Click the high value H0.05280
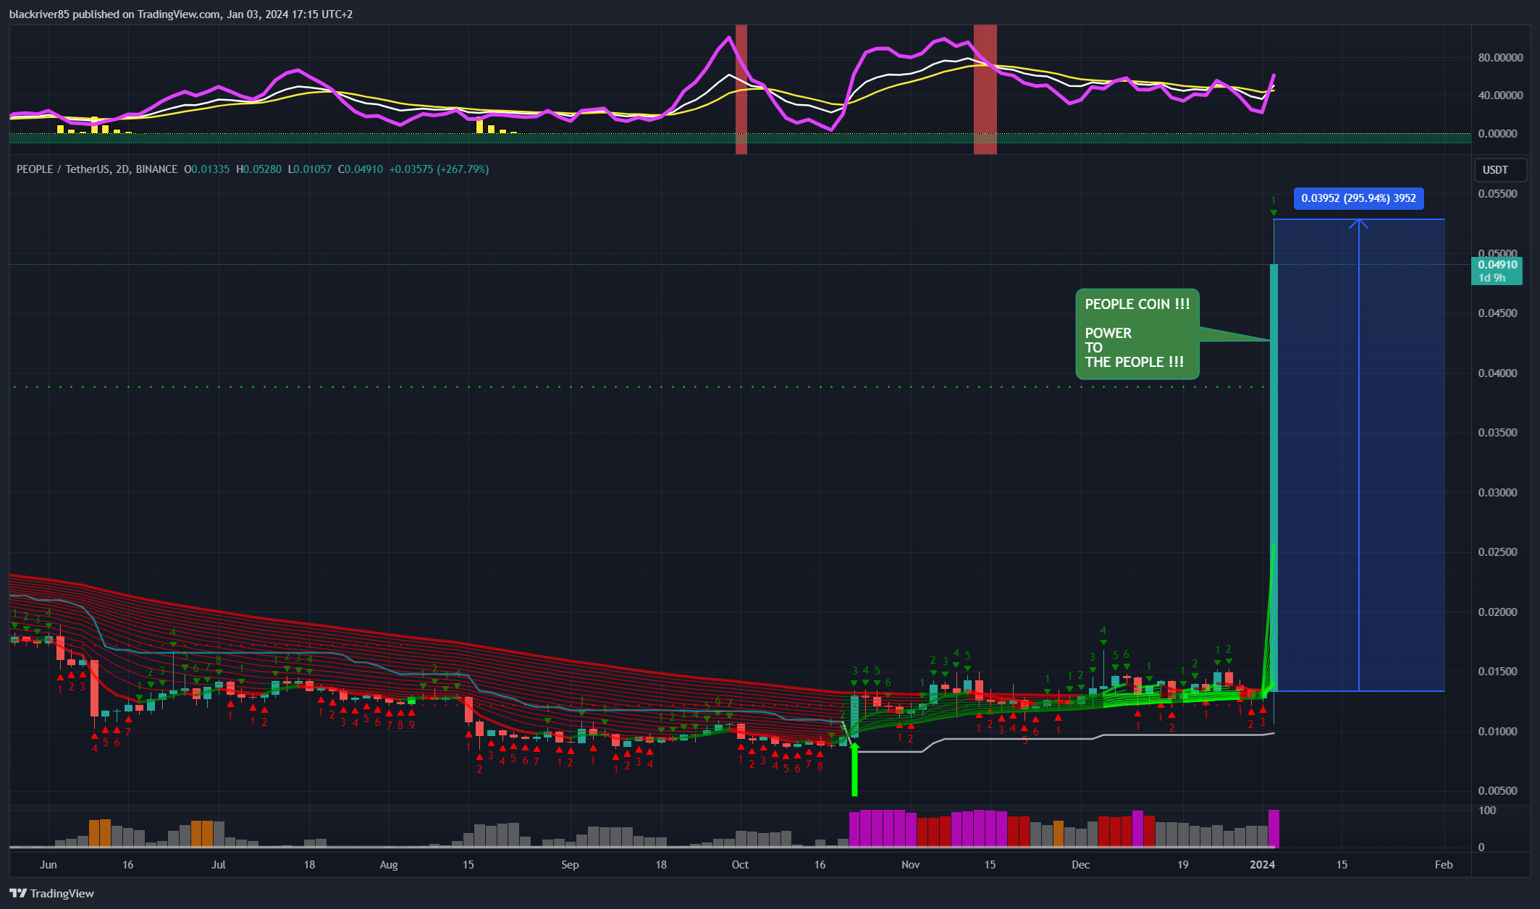Screen dimensions: 1540x909 tap(258, 169)
